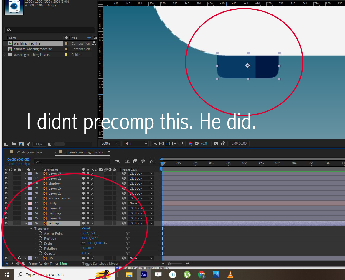The width and height of the screenshot is (345, 280).
Task: Take a snapshot with the camera icon
Action: tap(217, 143)
